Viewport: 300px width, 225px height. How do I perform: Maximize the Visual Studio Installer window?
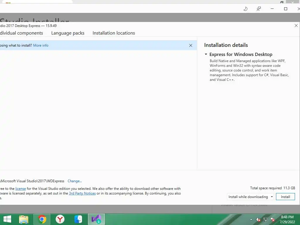pos(286,9)
